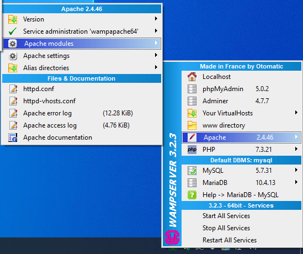Click the 7.3.21 version beside PHP
Screen dimensions: 303x254
[x=264, y=150]
